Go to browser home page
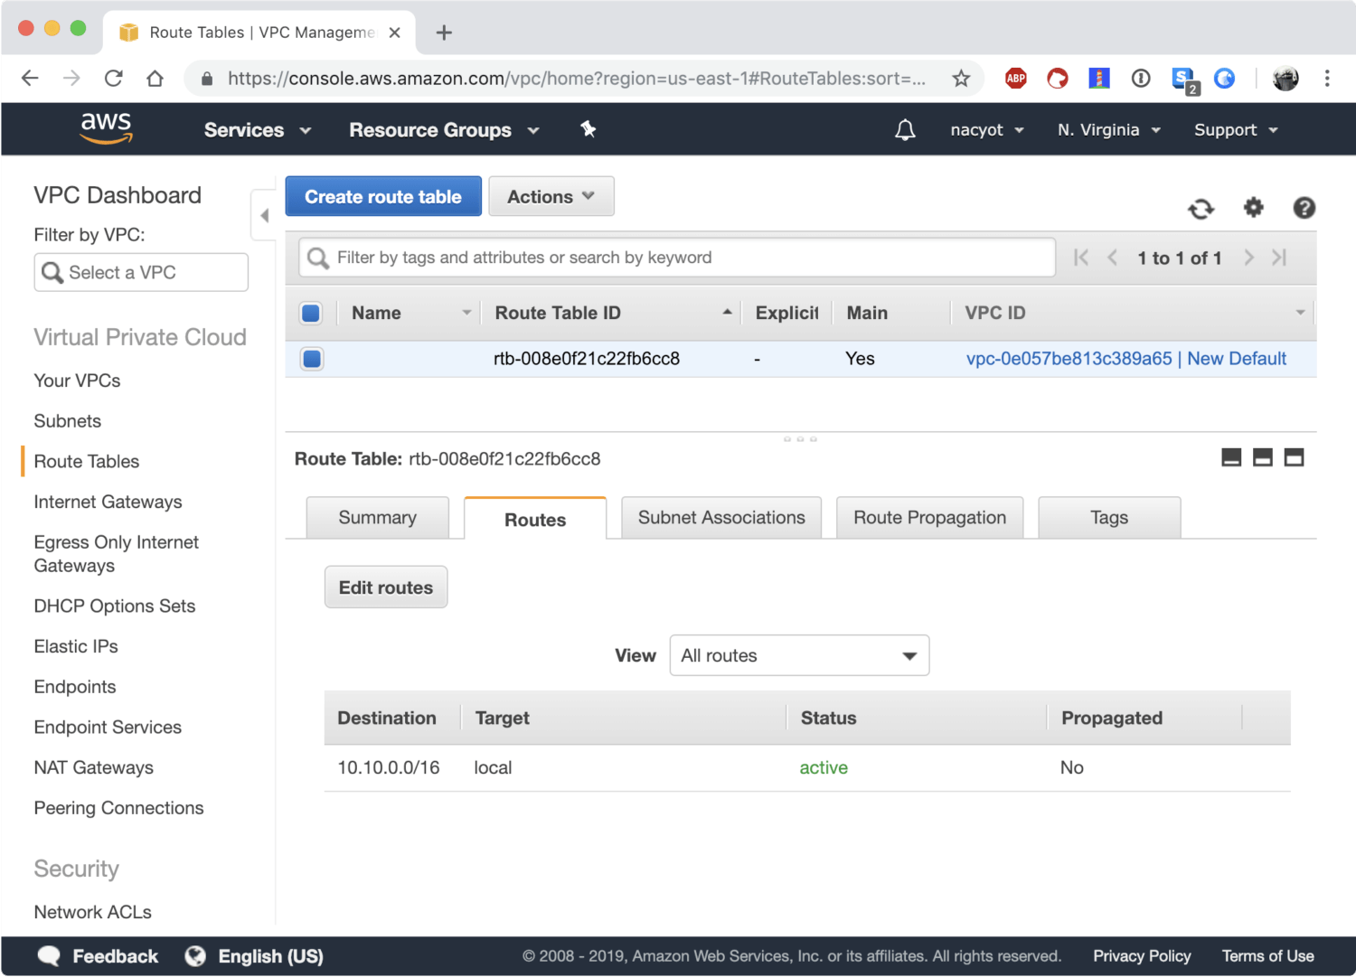The image size is (1356, 977). (155, 79)
